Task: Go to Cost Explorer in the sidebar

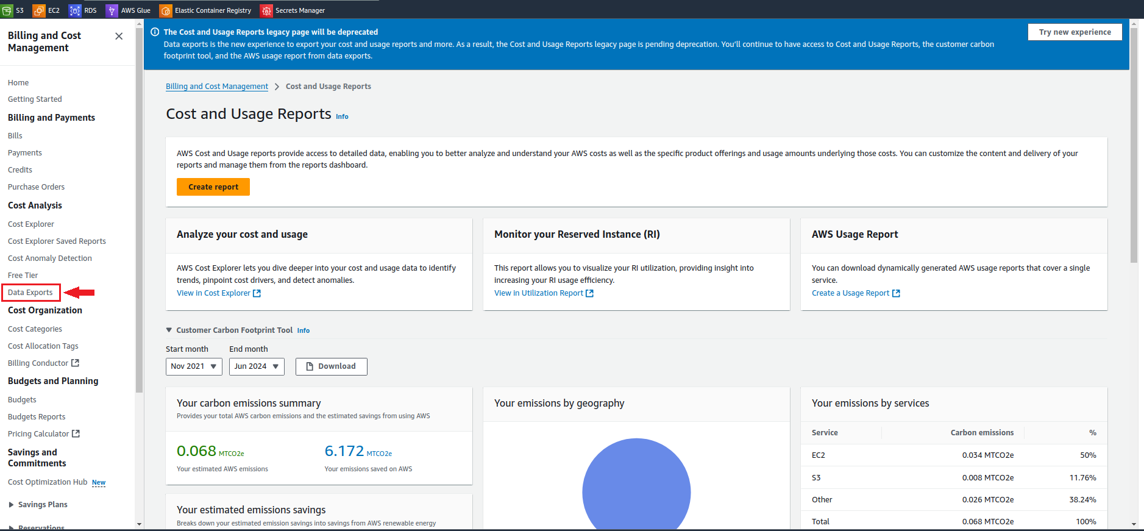Action: pyautogui.click(x=31, y=224)
